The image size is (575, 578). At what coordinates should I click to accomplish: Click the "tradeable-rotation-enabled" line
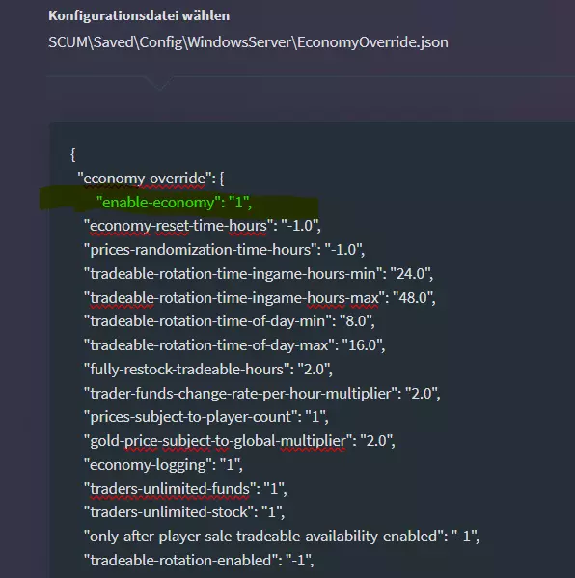(199, 561)
